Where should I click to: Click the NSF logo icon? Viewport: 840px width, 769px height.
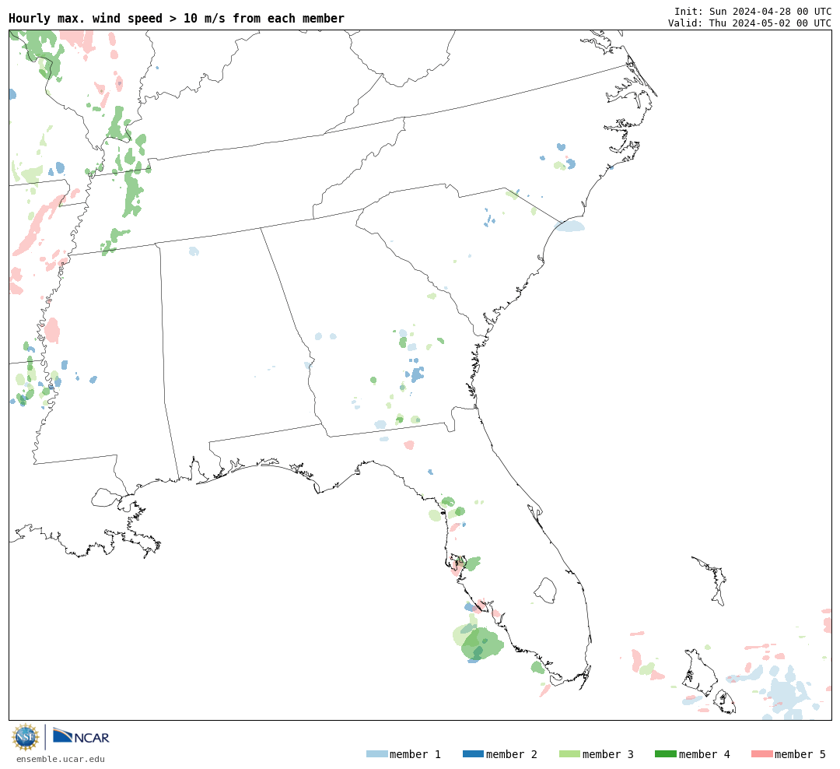click(25, 737)
